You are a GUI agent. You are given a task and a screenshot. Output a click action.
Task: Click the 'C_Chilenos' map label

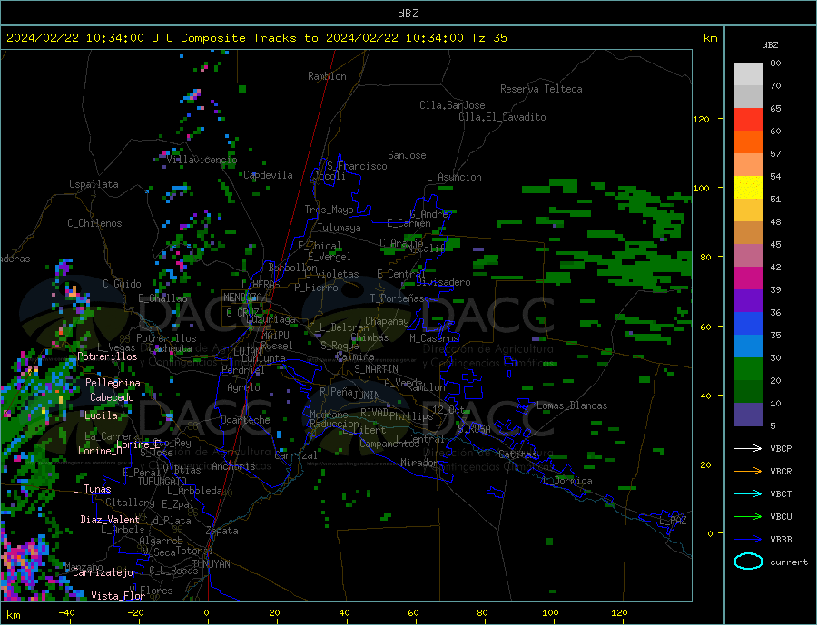(94, 223)
